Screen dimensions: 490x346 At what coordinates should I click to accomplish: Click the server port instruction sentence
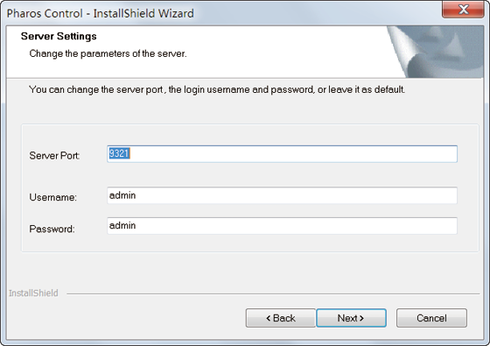tap(217, 89)
